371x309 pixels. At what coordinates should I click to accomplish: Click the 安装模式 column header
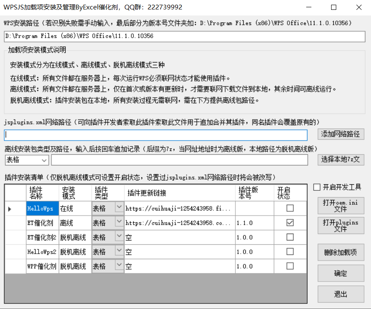tap(75, 193)
